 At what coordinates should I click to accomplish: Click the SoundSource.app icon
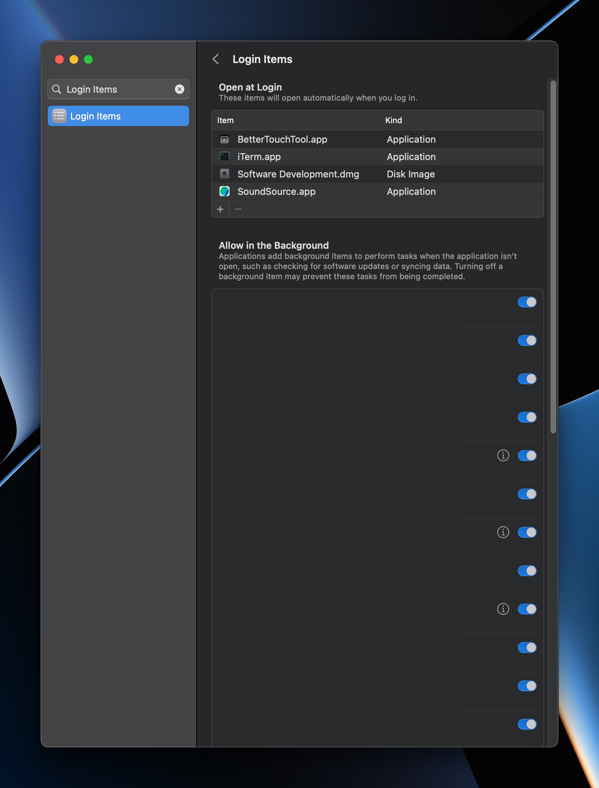click(x=225, y=192)
